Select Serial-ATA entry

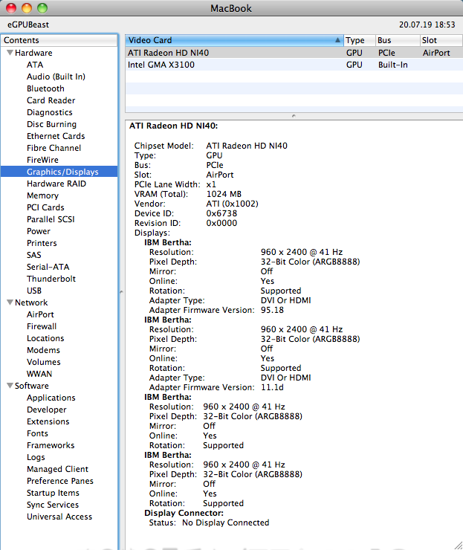tap(48, 267)
